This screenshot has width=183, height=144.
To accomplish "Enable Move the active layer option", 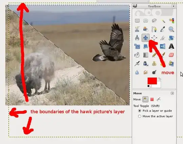I will [x=140, y=116].
